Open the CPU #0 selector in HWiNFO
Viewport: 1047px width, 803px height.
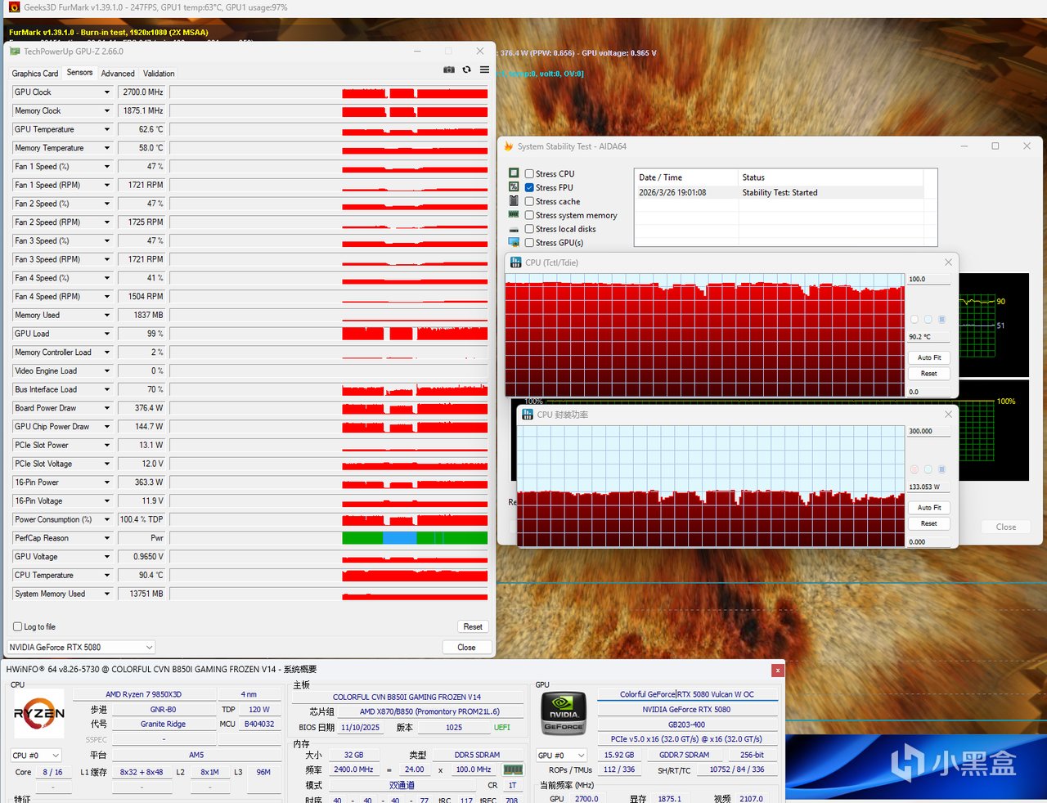[x=36, y=755]
